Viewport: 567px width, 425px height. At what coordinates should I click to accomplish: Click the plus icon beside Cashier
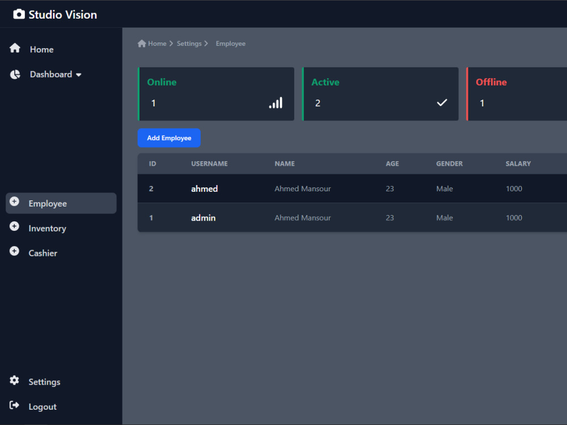coord(15,251)
